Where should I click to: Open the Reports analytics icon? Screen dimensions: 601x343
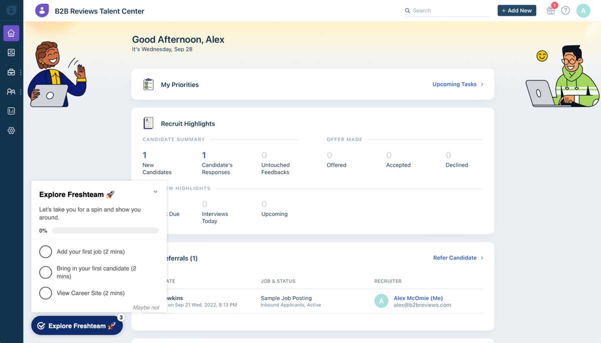pos(12,110)
